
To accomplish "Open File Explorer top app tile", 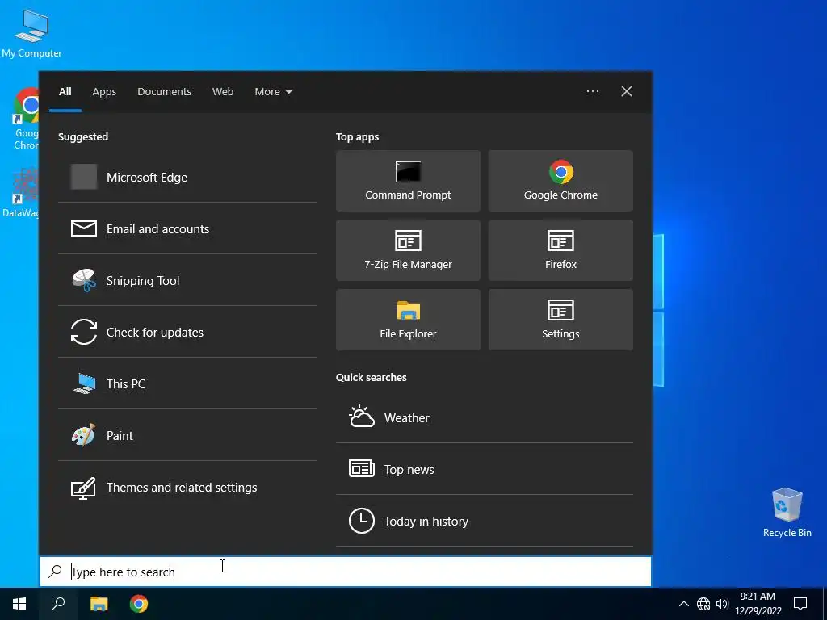I will [x=408, y=320].
